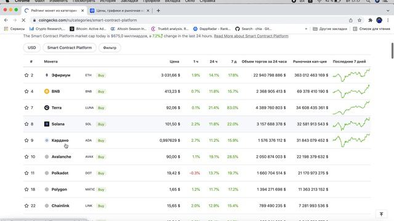The height and width of the screenshot is (221, 394).
Task: Open Bitcoin: Active Ad... bookmark
Action: point(88,29)
